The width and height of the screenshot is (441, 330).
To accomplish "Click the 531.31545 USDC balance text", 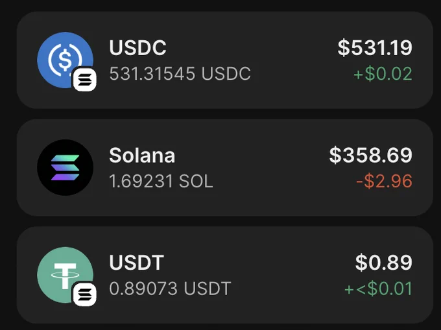I will coord(180,74).
